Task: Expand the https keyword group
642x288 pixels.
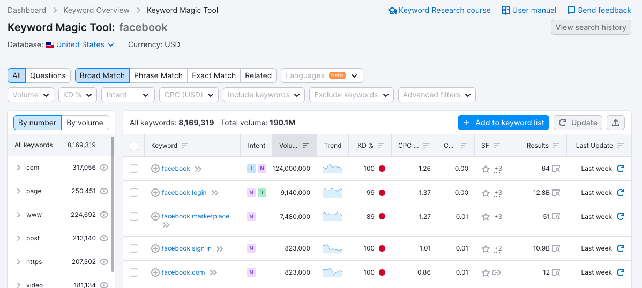Action: (18, 261)
